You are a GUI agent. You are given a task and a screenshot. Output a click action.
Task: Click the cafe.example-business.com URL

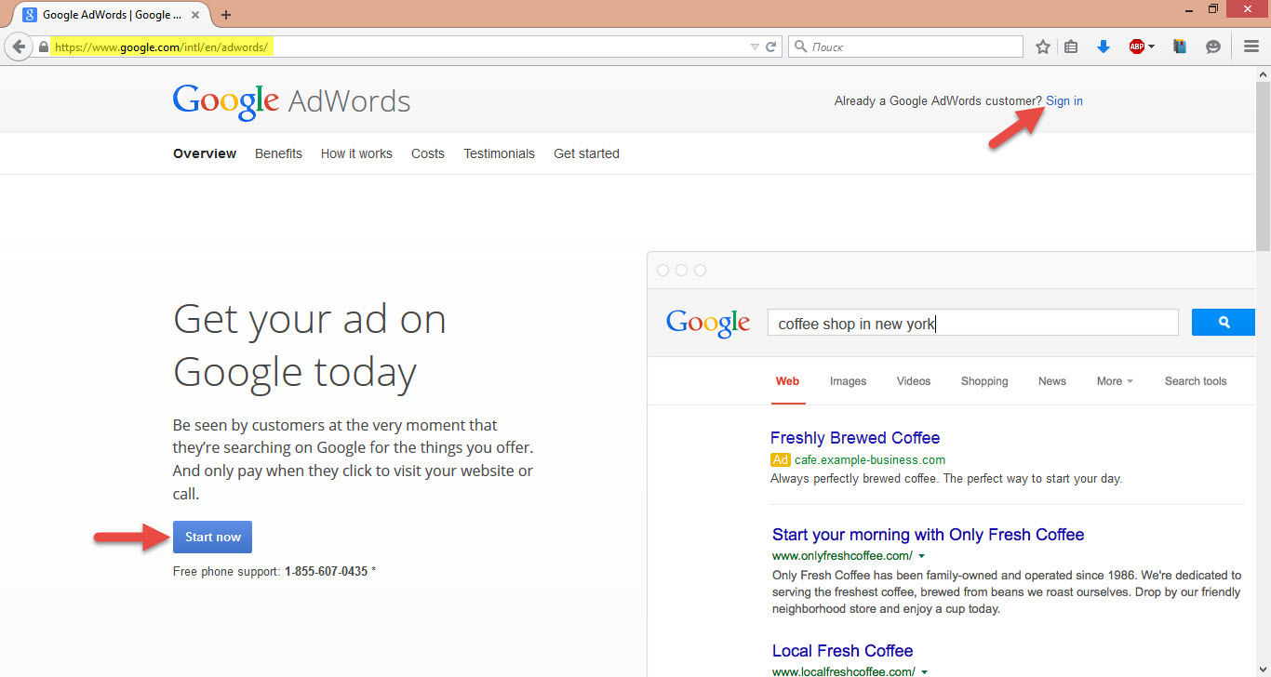[x=870, y=460]
